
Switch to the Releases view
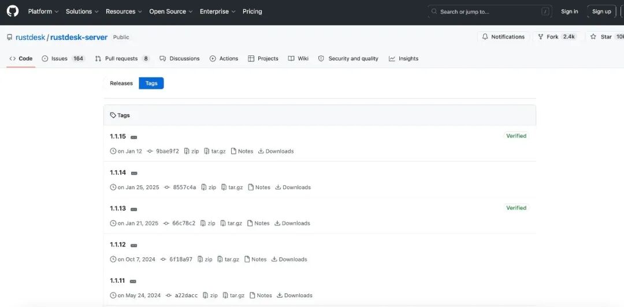click(x=121, y=83)
